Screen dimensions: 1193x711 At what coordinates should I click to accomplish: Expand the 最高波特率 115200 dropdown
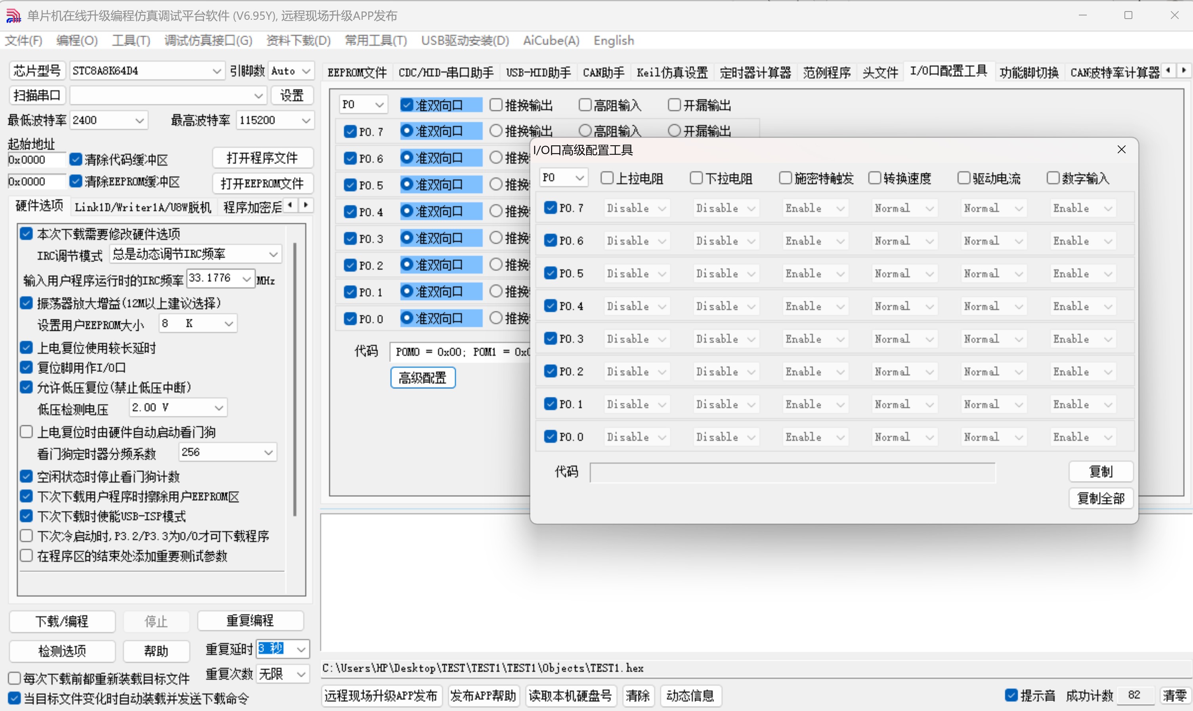point(306,120)
